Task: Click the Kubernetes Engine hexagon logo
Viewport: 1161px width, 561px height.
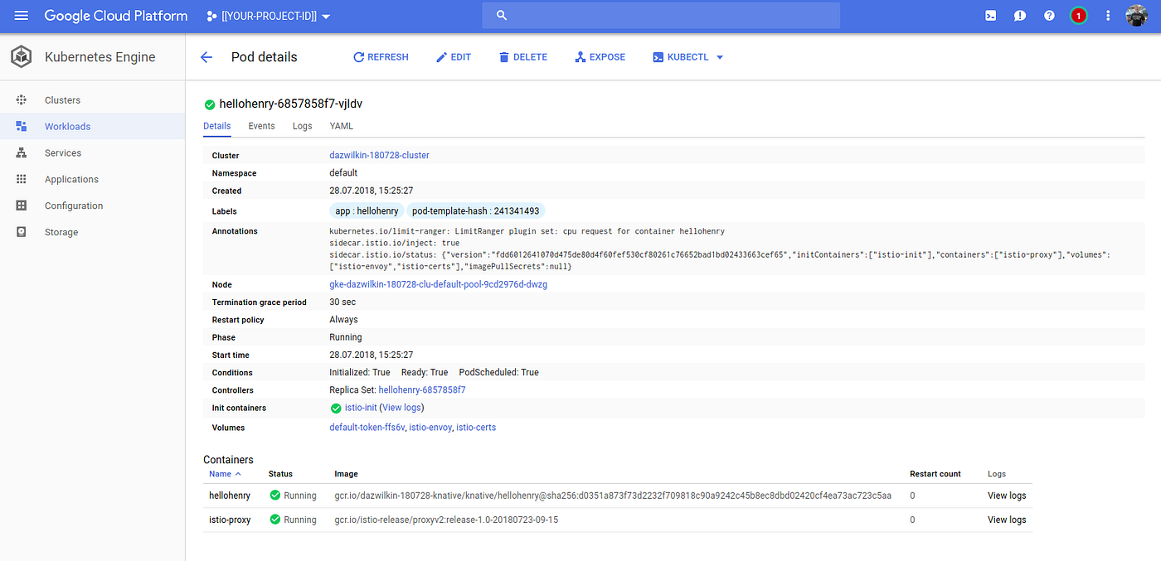Action: coord(22,57)
